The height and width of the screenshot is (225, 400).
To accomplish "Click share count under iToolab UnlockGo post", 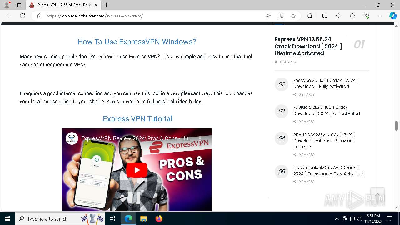I will click(304, 182).
